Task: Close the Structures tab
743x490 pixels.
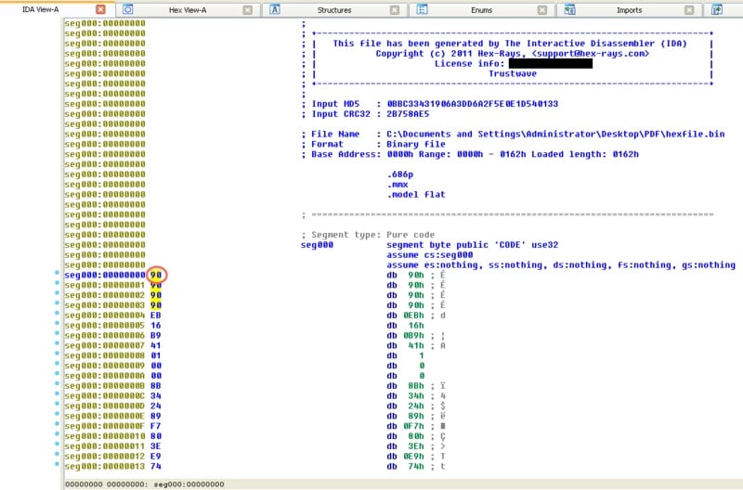Action: pyautogui.click(x=394, y=9)
